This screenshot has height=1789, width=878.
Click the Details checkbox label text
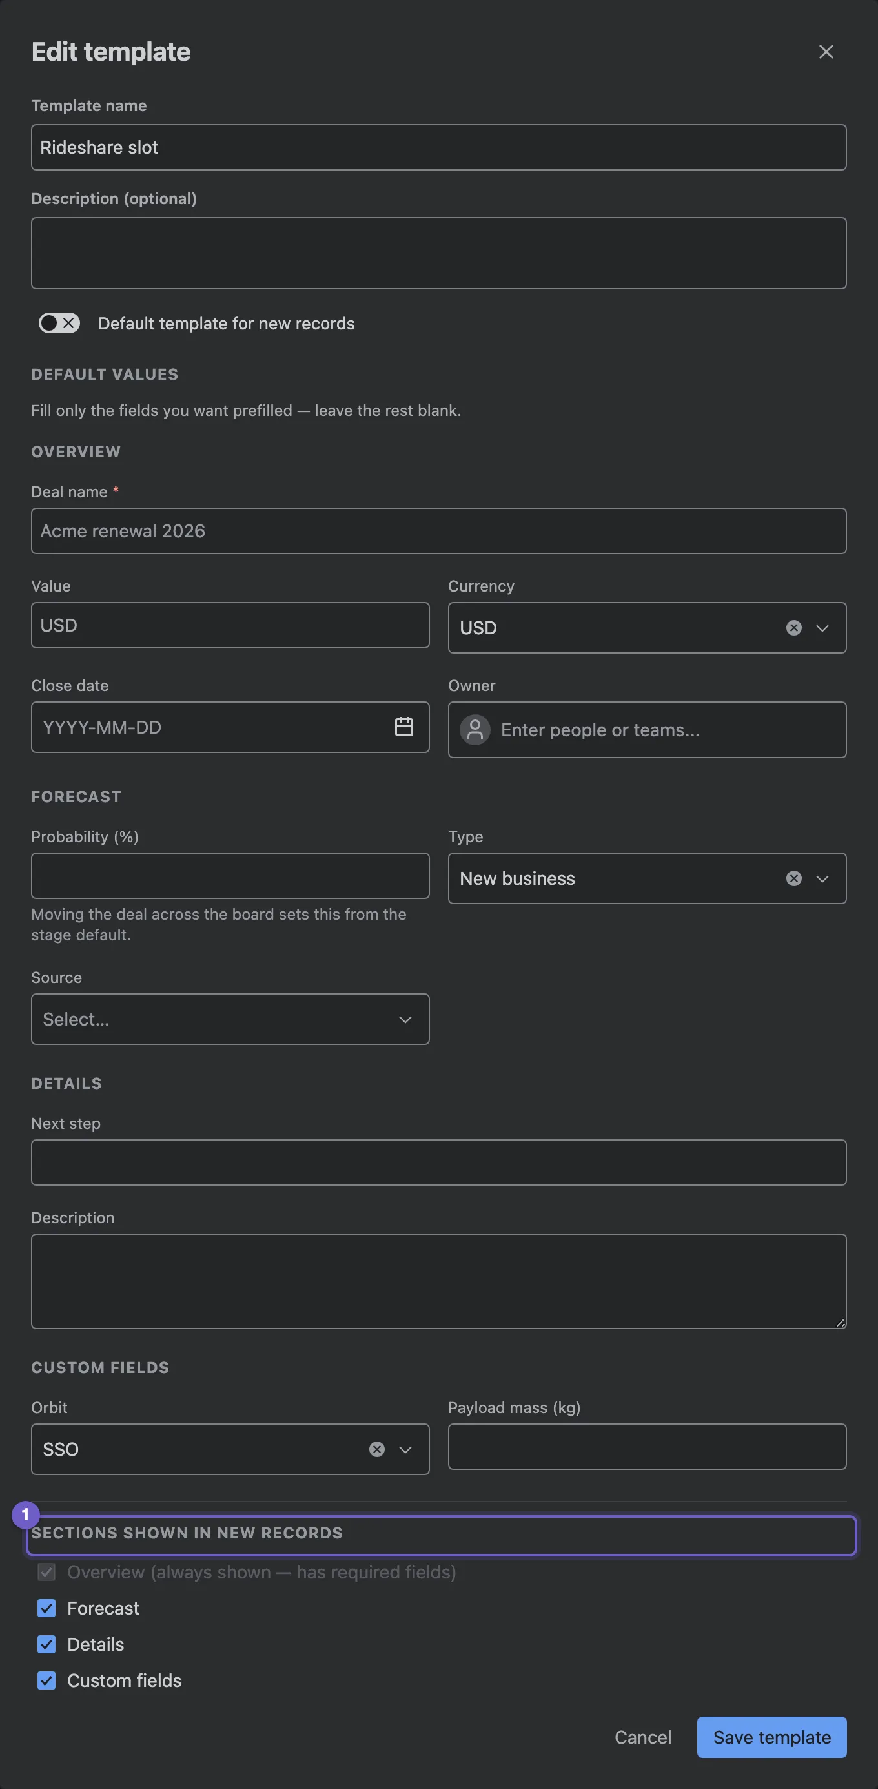click(96, 1644)
